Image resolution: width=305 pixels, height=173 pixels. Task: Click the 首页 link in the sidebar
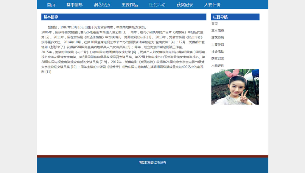pyautogui.click(x=214, y=24)
